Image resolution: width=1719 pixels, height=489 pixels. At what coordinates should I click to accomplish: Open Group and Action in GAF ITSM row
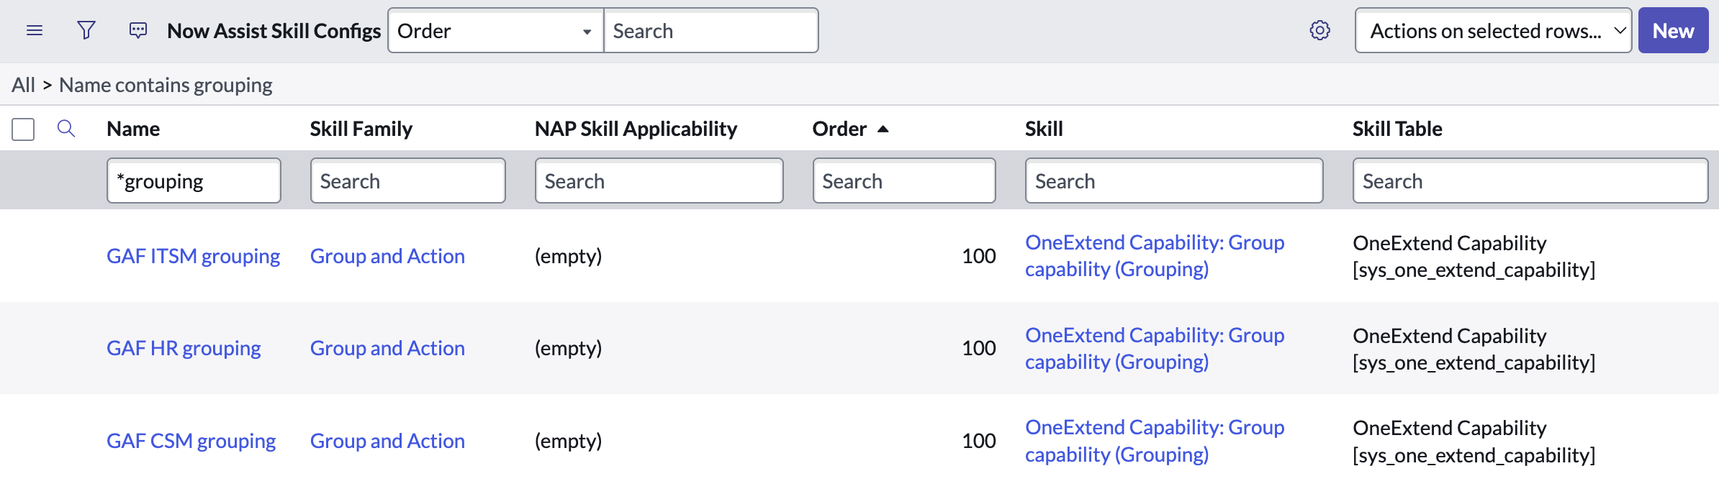387,256
